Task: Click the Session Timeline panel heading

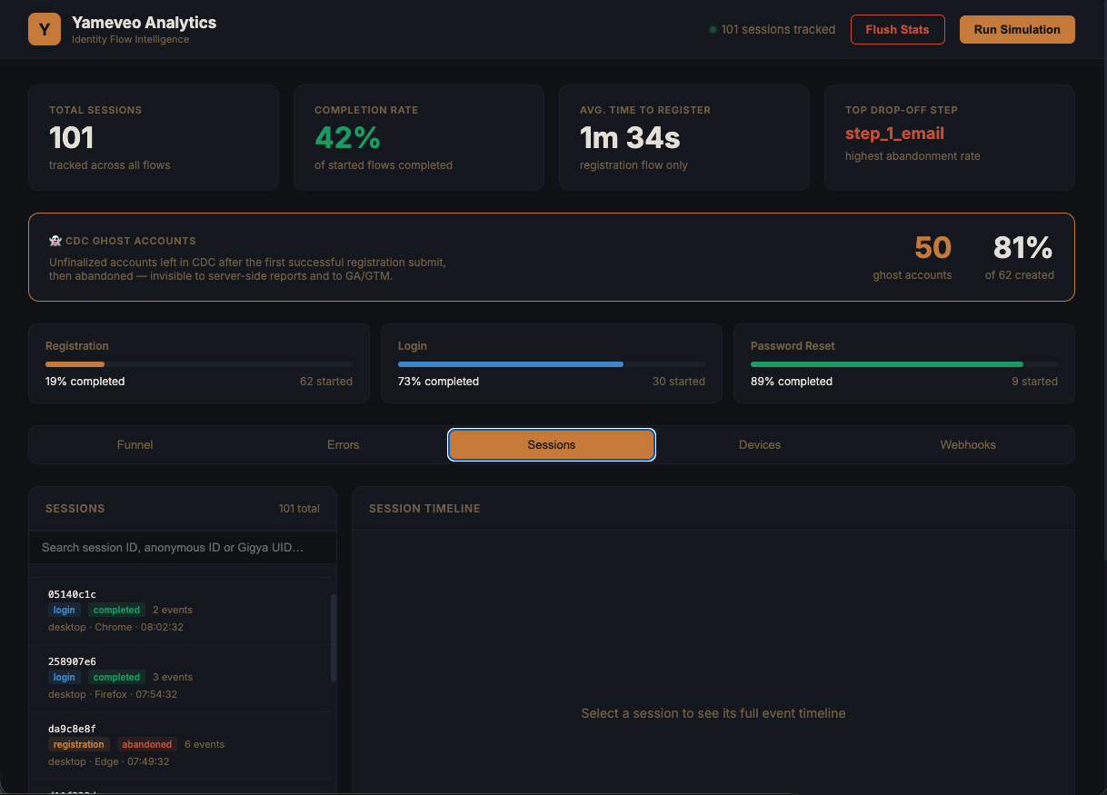Action: 424,509
